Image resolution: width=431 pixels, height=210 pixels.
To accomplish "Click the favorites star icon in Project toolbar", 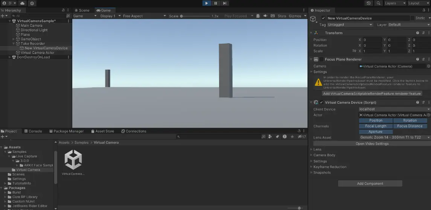I will pos(292,137).
